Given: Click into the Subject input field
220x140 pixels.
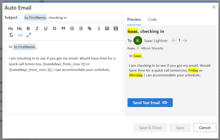Looking at the screenshot, I should [x=71, y=17].
